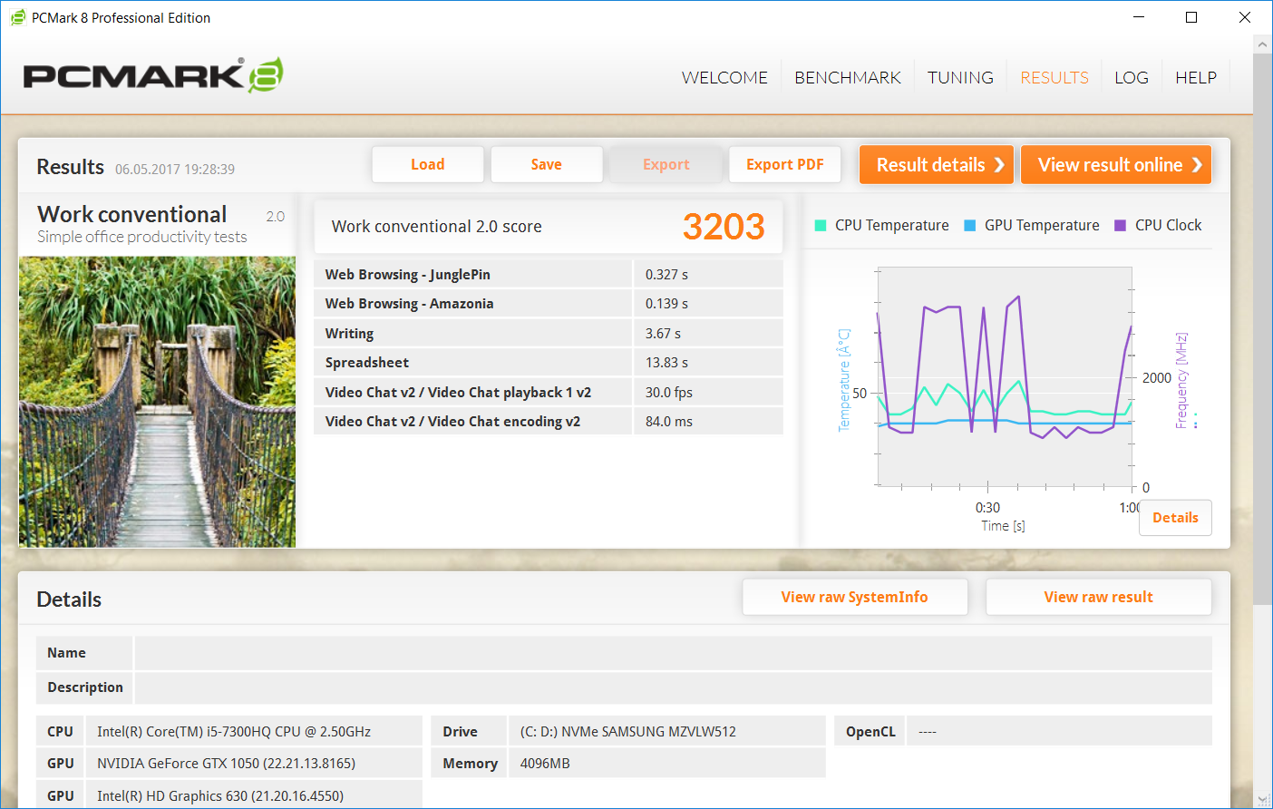
Task: Export result as PDF
Action: coord(785,164)
